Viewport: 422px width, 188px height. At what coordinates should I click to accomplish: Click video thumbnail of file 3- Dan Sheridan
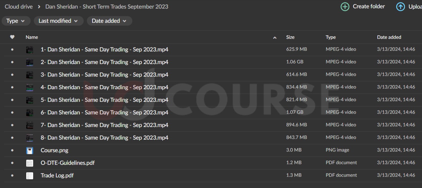pos(30,75)
